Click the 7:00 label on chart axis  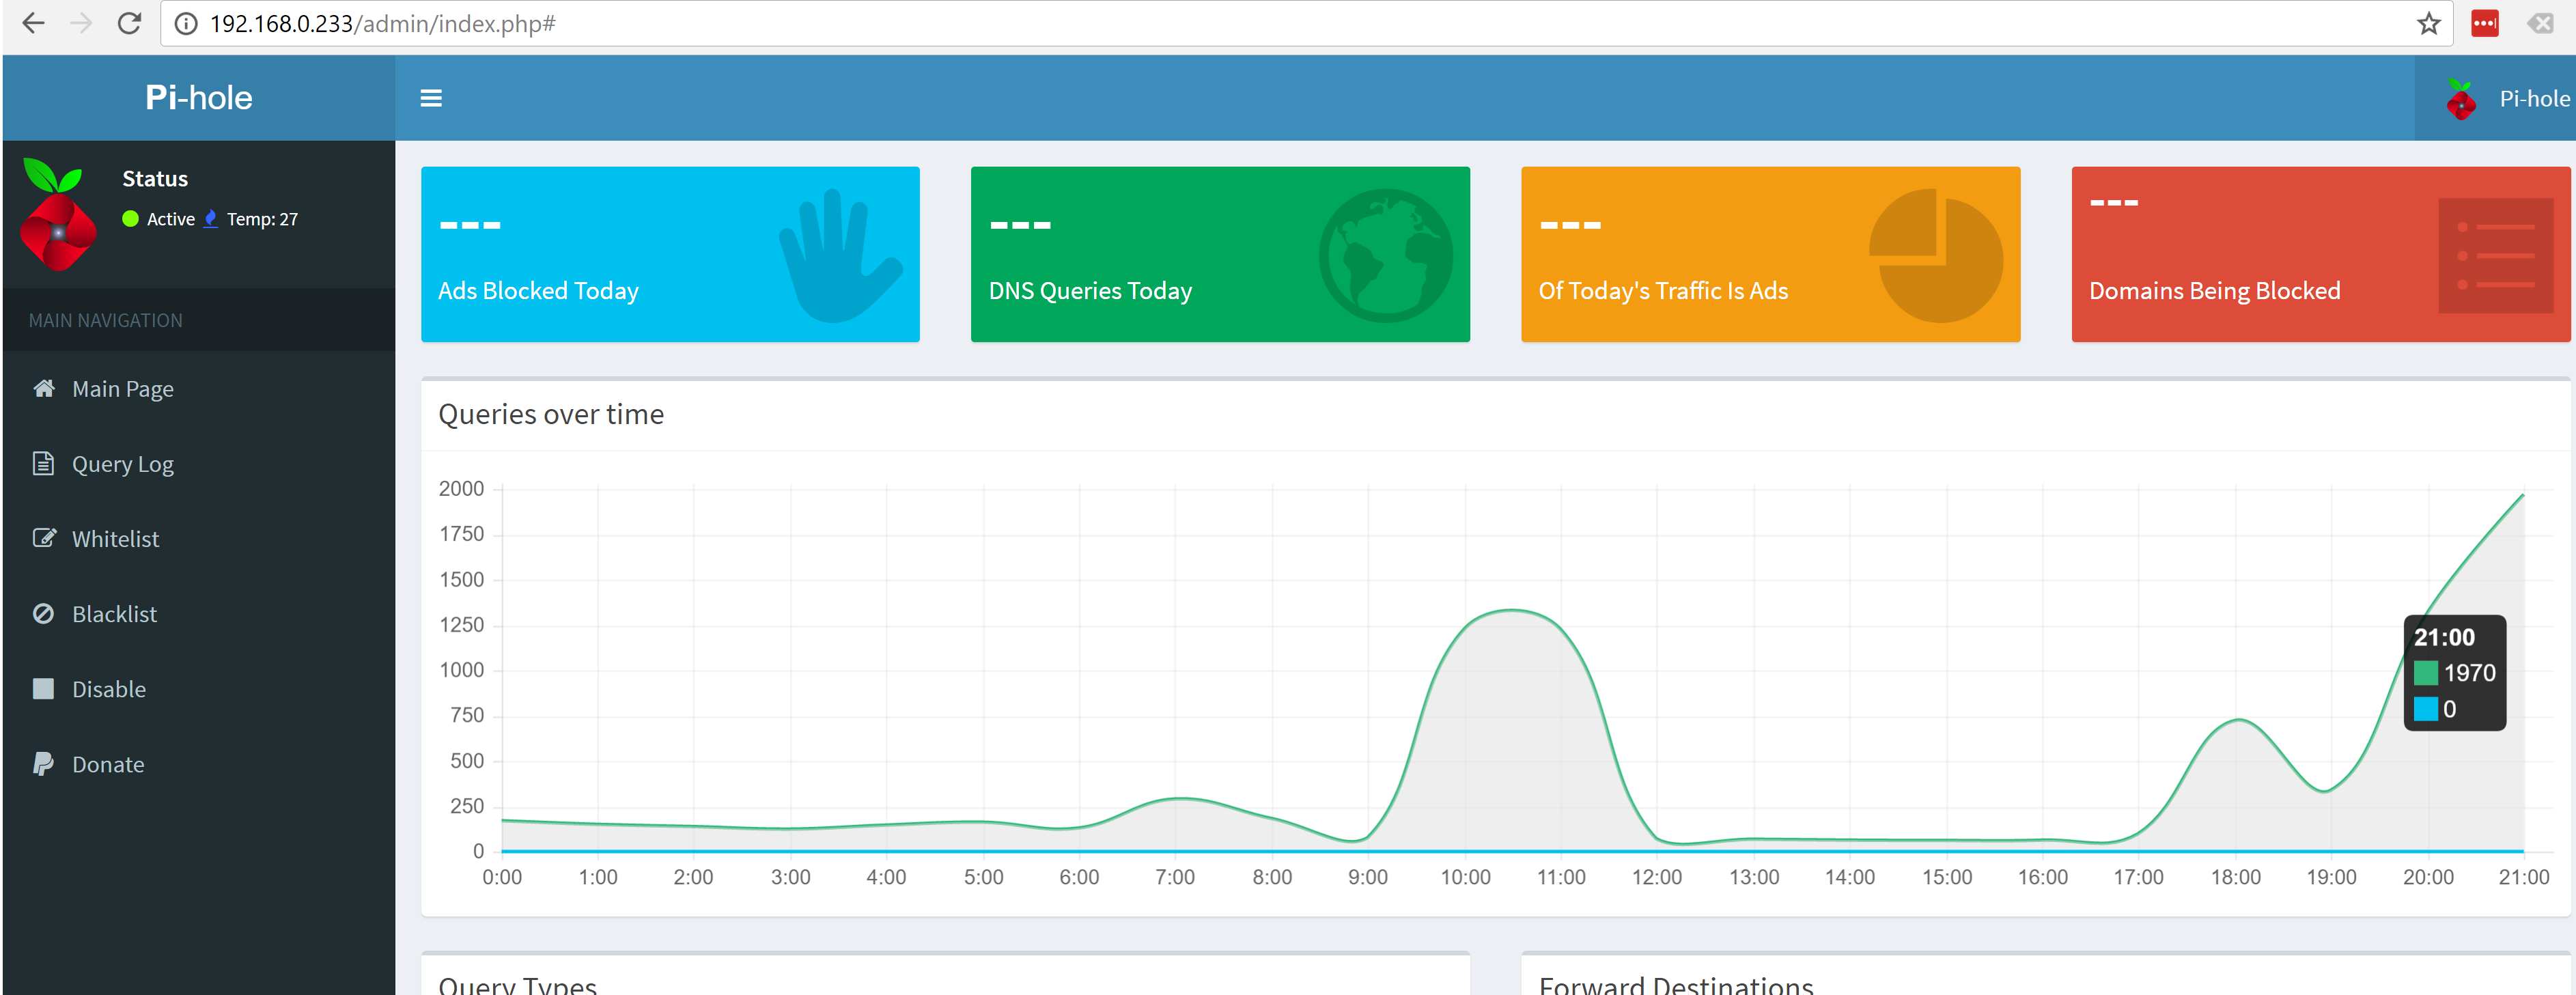coord(1175,877)
